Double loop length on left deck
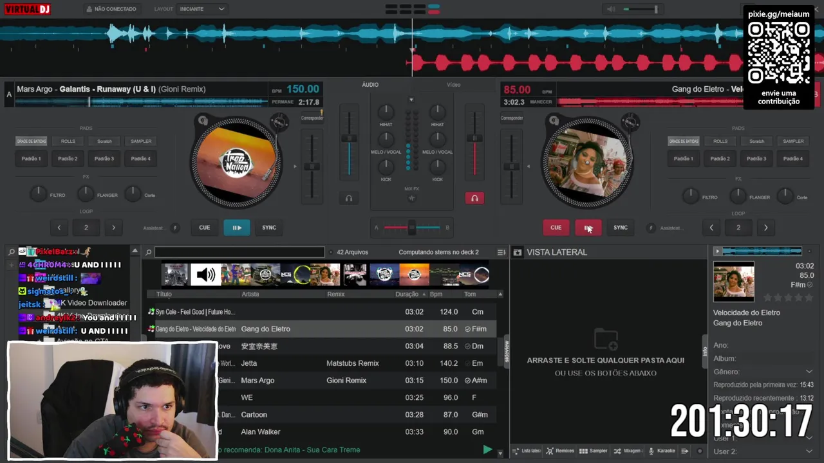The width and height of the screenshot is (824, 463). 113,227
